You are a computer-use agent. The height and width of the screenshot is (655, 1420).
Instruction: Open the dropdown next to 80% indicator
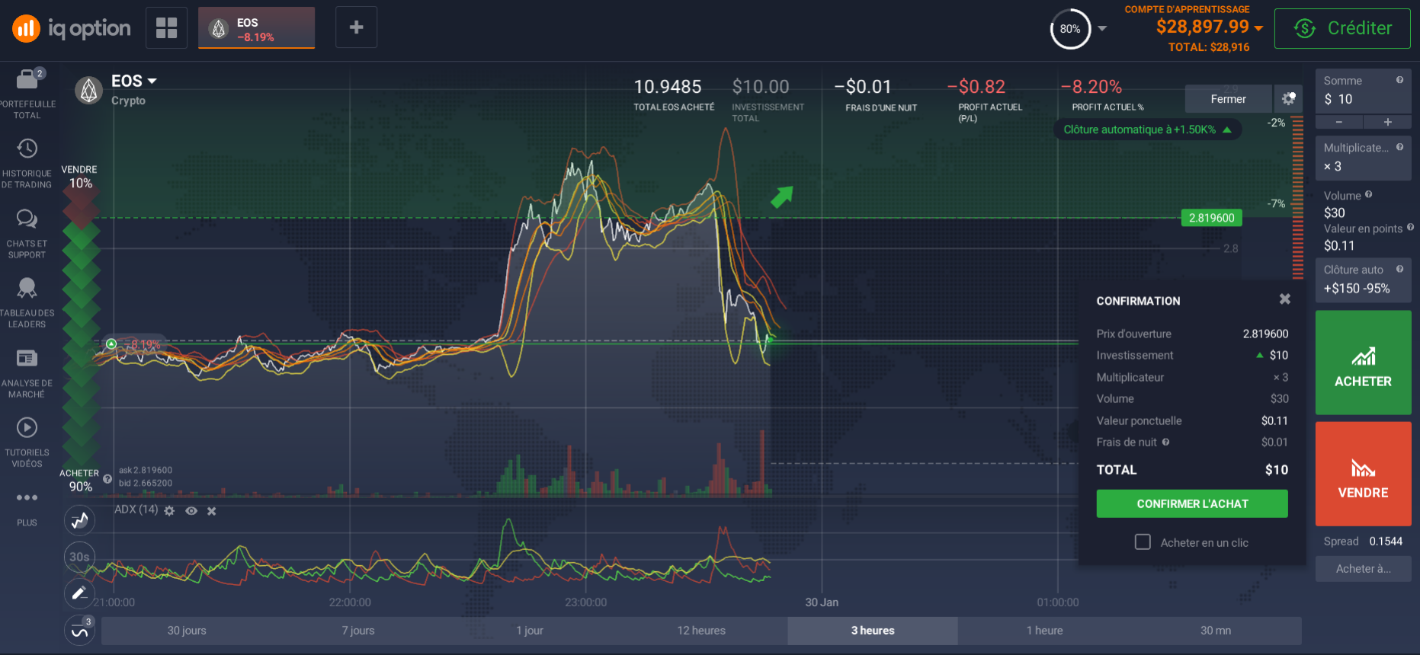click(x=1102, y=29)
